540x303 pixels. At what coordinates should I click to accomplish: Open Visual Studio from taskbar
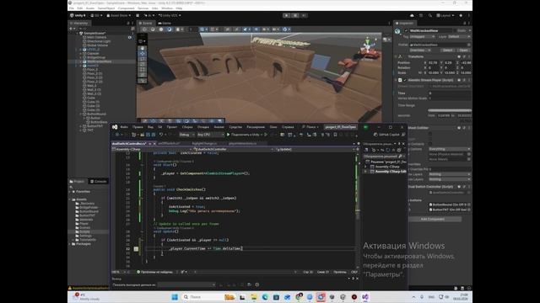[365, 297]
